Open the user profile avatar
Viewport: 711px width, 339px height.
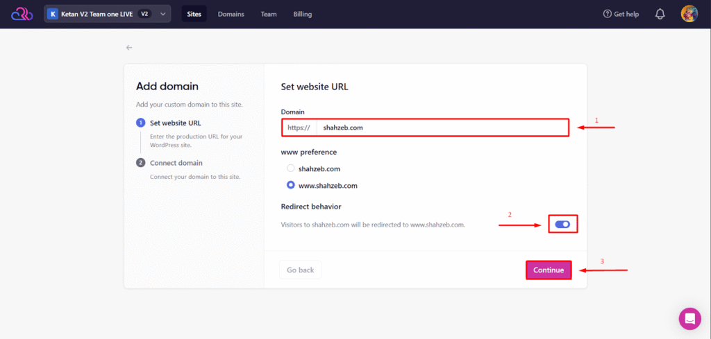pyautogui.click(x=689, y=14)
